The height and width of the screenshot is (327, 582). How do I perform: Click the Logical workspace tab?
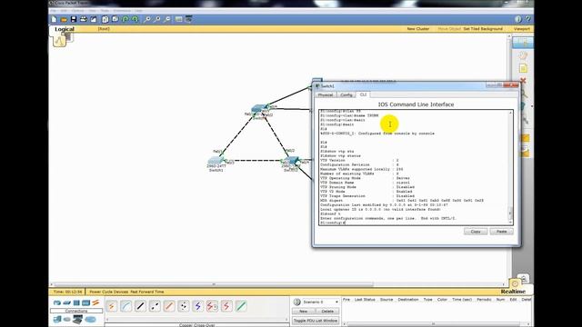pyautogui.click(x=65, y=29)
